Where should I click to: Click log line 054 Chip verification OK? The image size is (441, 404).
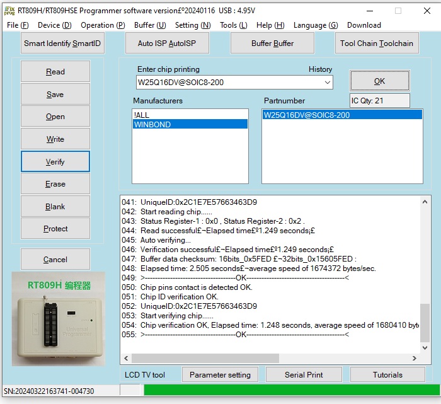(270, 325)
